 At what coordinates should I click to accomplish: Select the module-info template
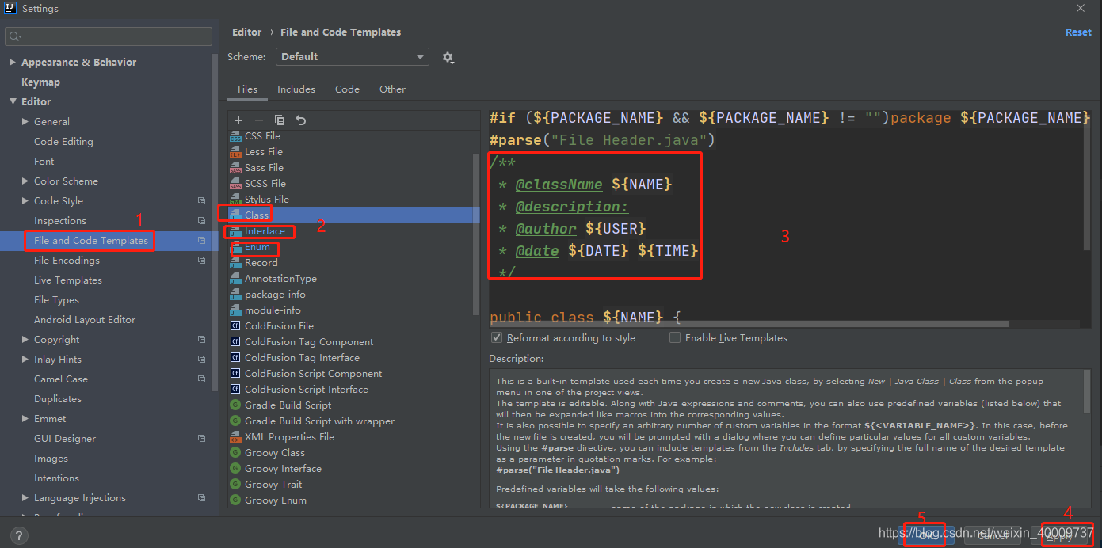click(273, 310)
